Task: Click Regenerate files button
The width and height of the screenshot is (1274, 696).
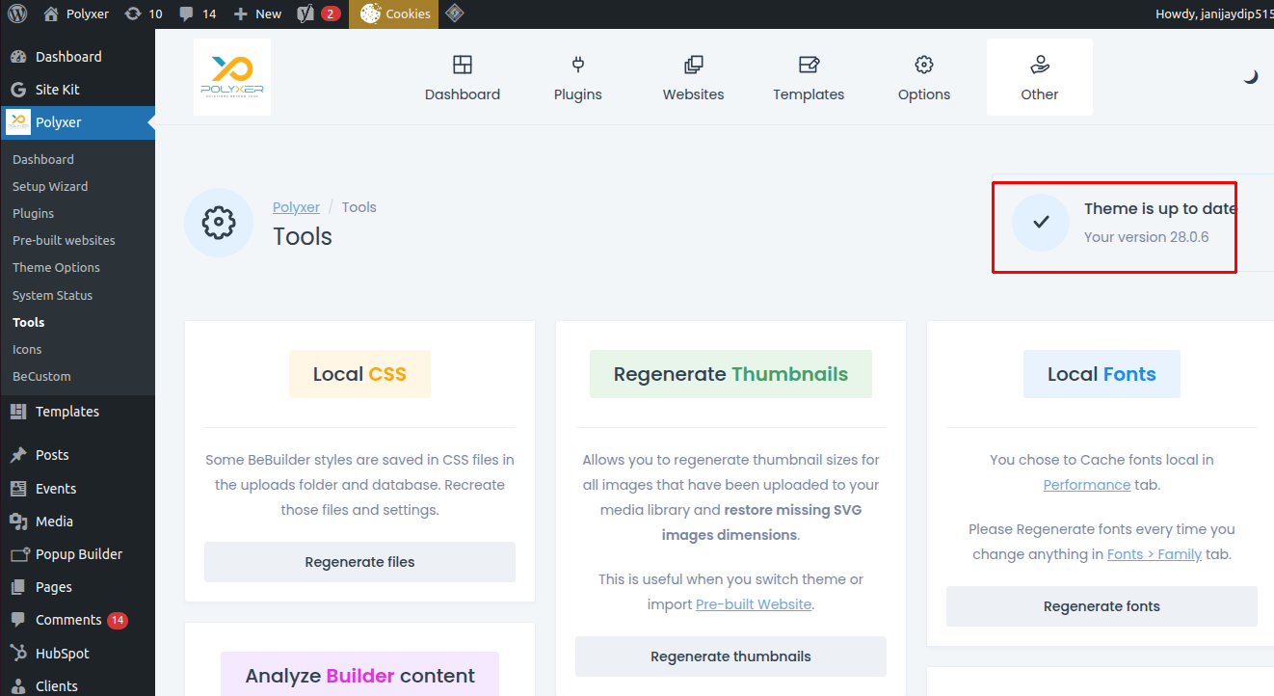Action: (359, 562)
